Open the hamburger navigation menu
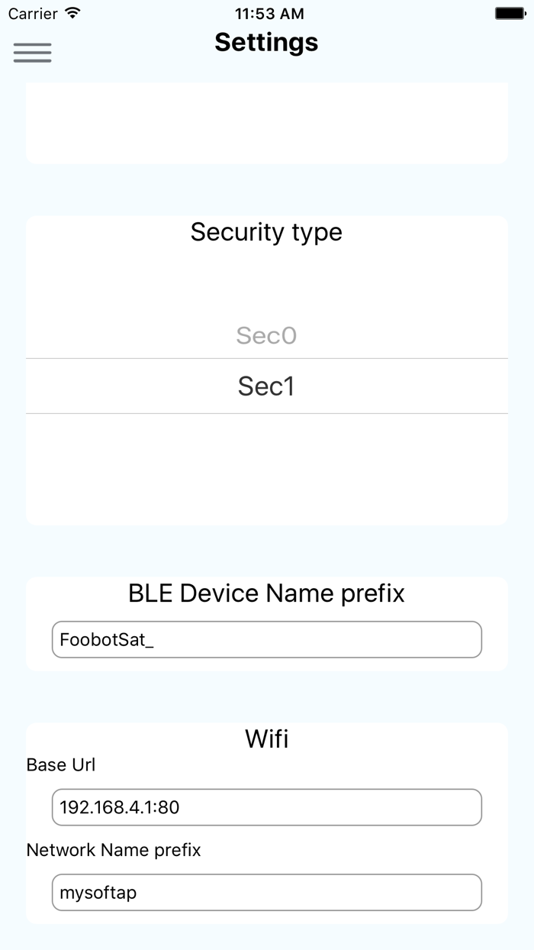Viewport: 534px width, 950px height. 32,52
